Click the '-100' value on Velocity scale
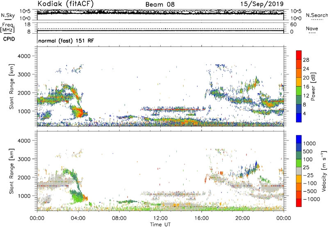Viewport: 328px width, 227px height. (310, 183)
